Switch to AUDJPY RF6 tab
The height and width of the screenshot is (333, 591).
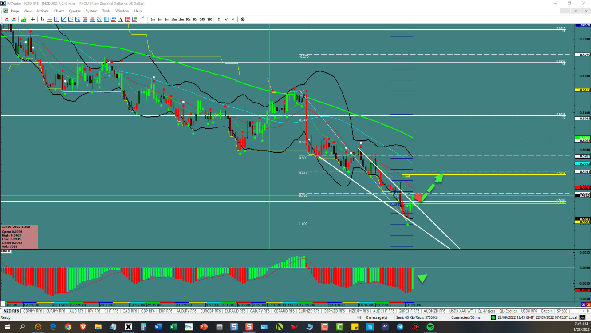coord(186,311)
